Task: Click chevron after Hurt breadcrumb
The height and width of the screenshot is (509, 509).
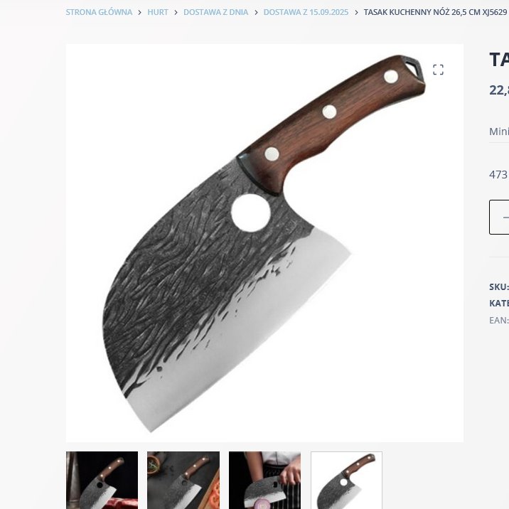Action: (x=176, y=13)
